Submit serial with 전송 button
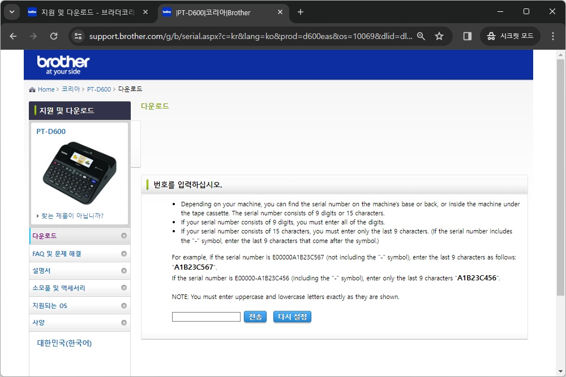The height and width of the screenshot is (377, 566). (x=255, y=317)
